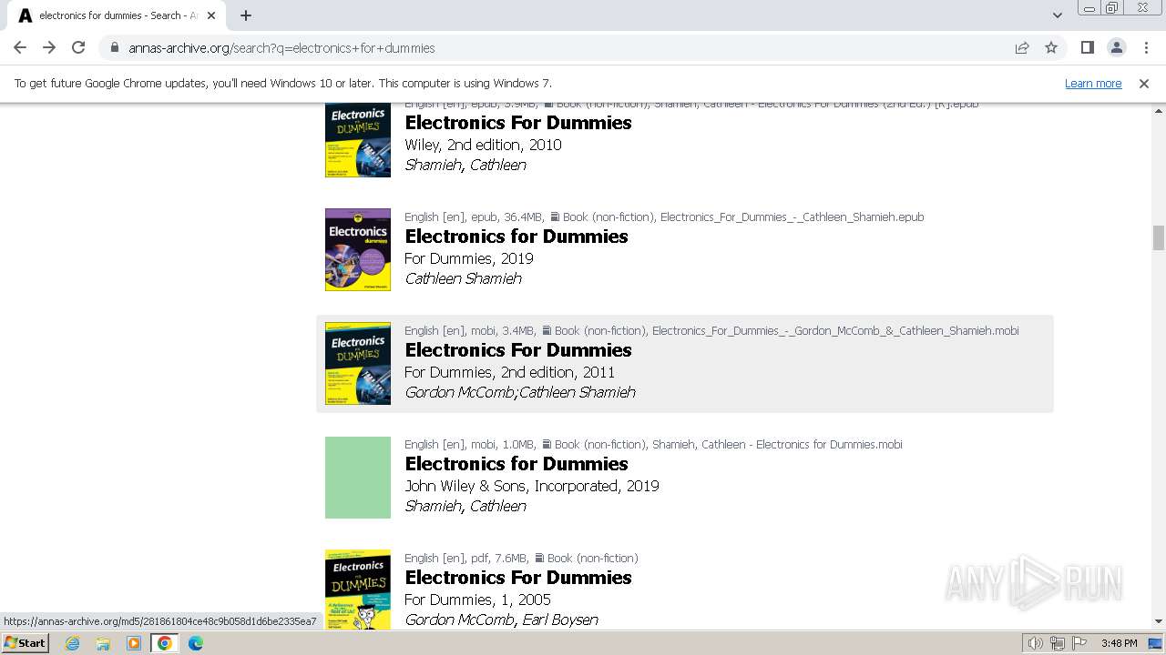The image size is (1166, 655).
Task: Bookmark this page with the star
Action: coord(1051,47)
